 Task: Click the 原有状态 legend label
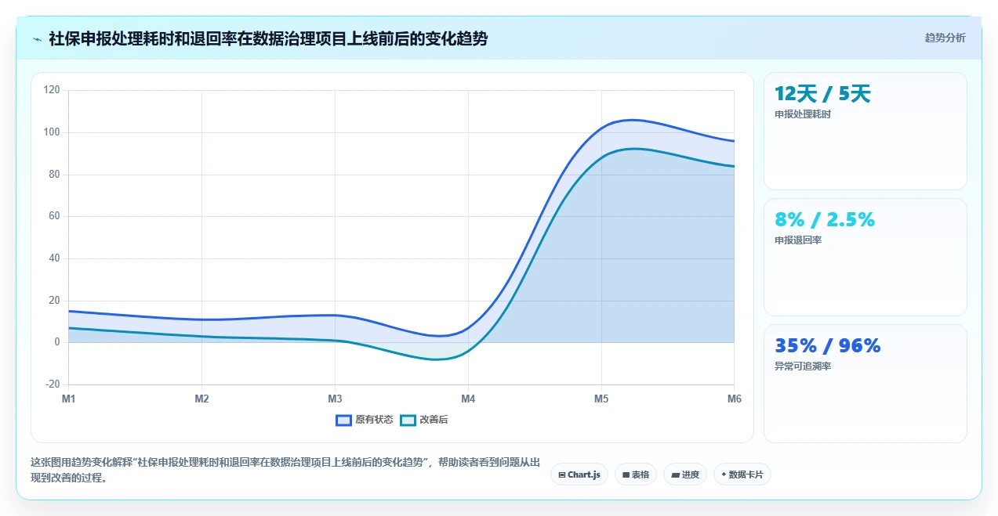[x=374, y=420]
